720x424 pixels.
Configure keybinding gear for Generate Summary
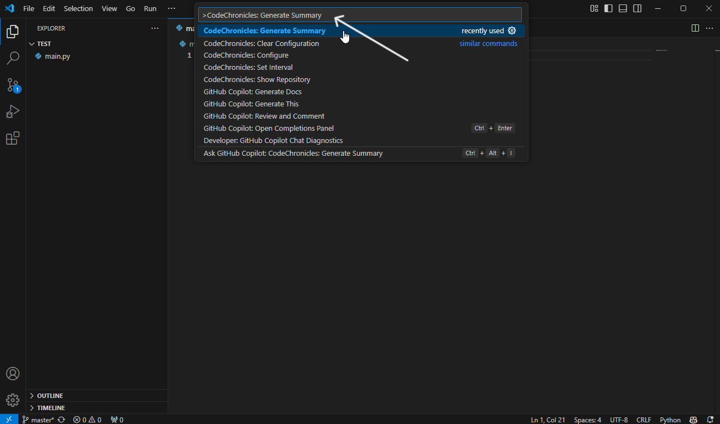click(x=512, y=31)
